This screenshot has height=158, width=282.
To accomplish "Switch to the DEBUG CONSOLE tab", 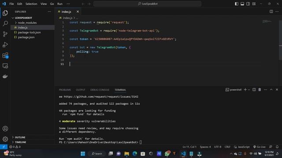I will click(x=100, y=90).
